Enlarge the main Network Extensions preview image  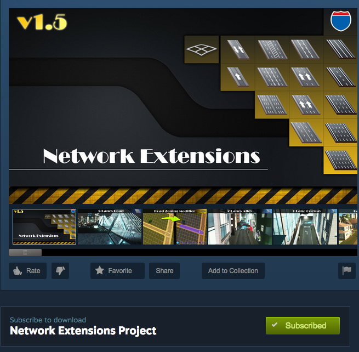click(183, 106)
